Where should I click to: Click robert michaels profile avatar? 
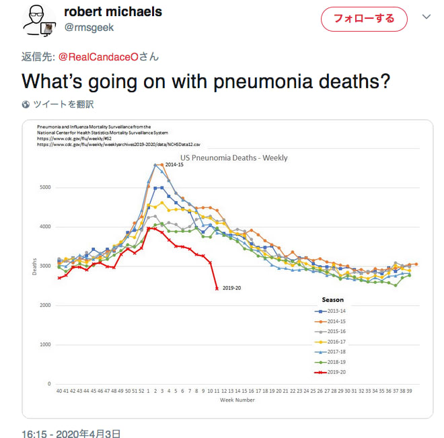[39, 21]
